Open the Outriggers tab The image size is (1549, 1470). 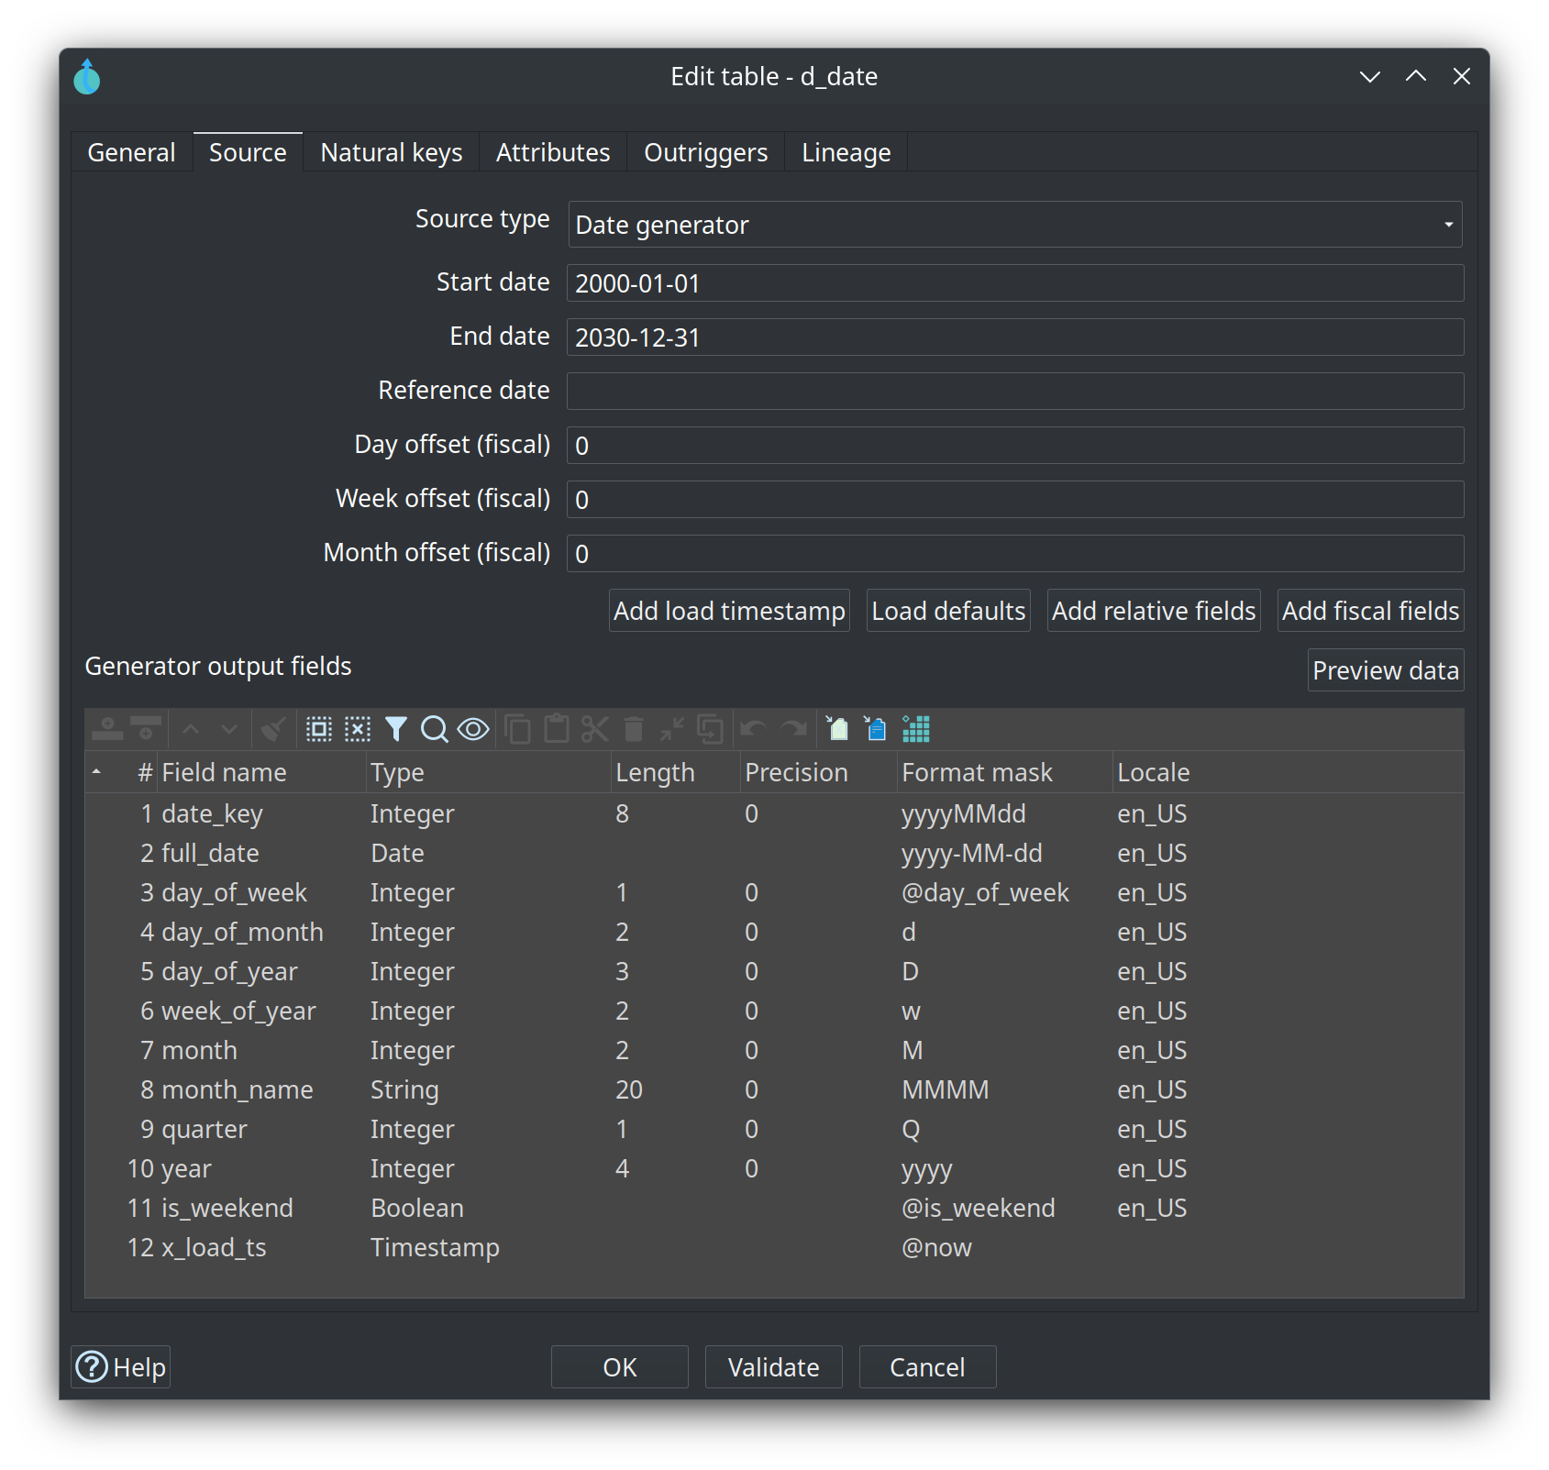point(706,152)
